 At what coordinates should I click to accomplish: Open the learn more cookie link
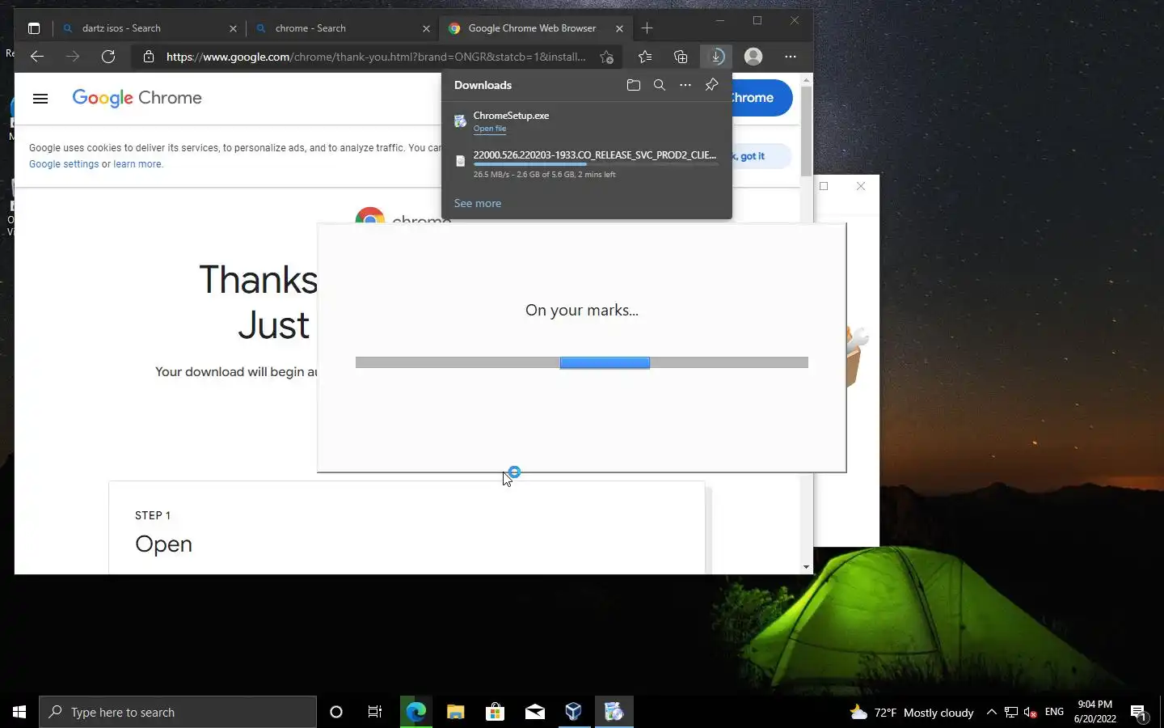[x=137, y=164]
